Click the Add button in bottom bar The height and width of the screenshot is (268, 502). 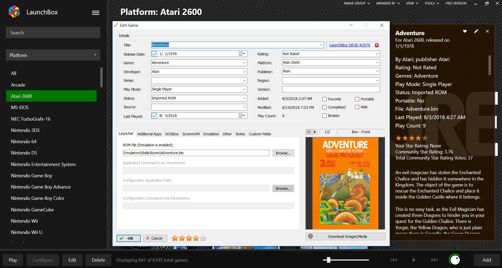pos(487,260)
